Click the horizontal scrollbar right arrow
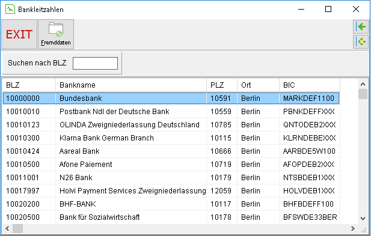 coord(353,228)
